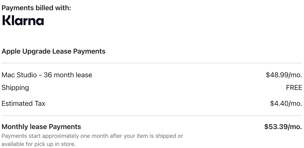This screenshot has width=304, height=148.
Task: Click the $4.40/mo. tax amount
Action: (x=286, y=104)
